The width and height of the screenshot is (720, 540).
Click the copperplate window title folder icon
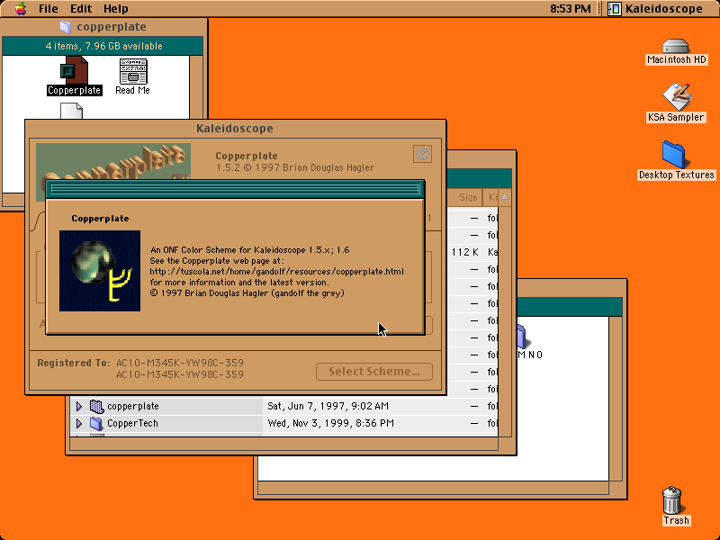66,27
